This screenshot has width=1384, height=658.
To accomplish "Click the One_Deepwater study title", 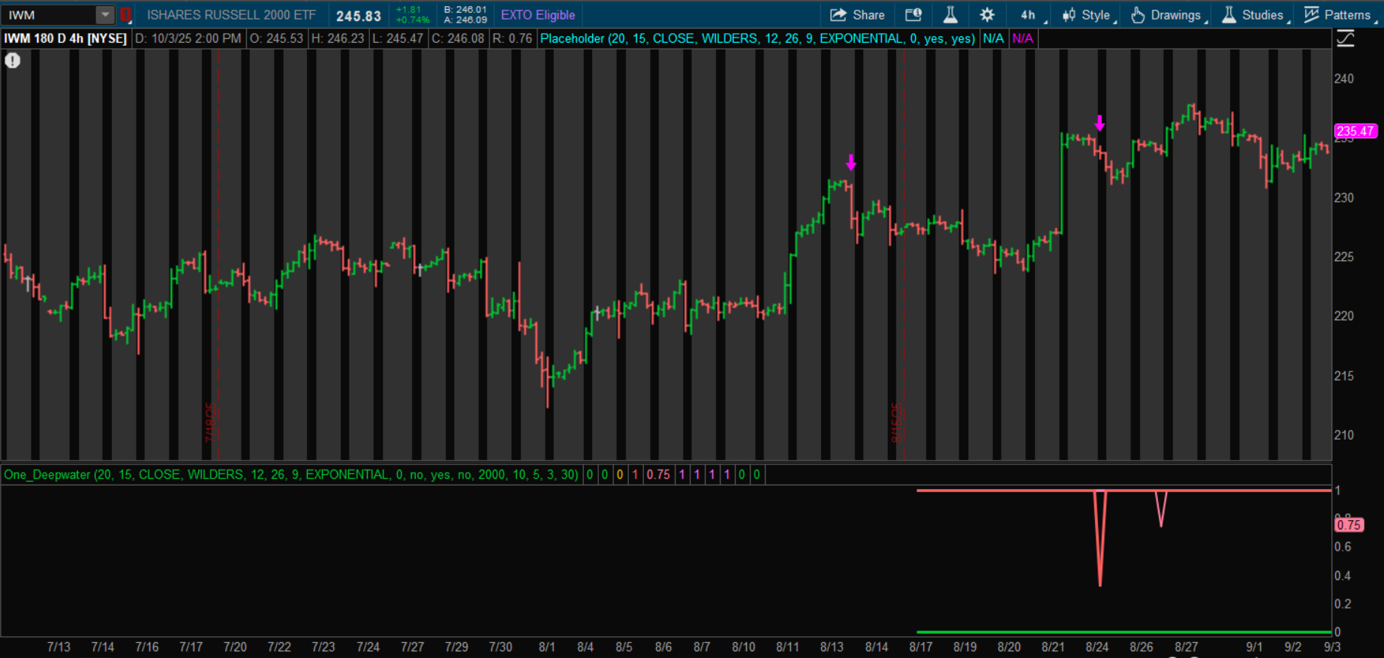I will [290, 474].
